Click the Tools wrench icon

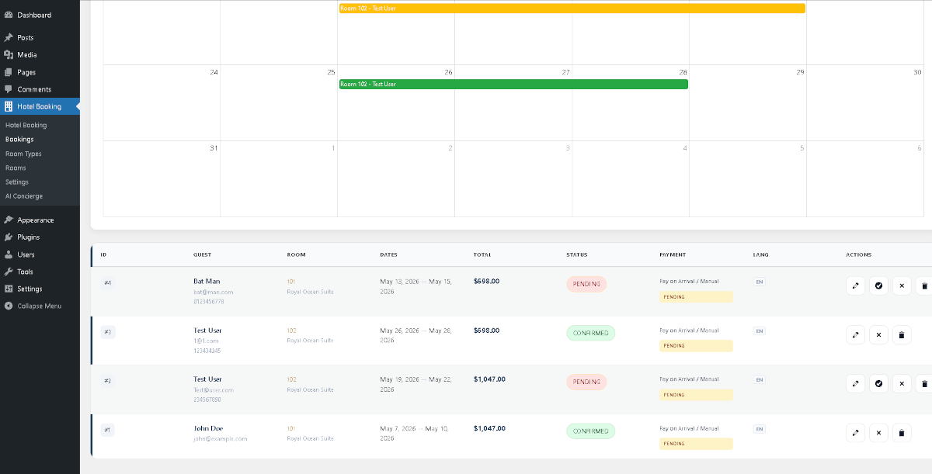pos(9,272)
